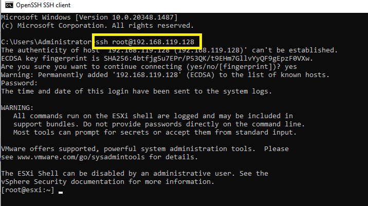
Task: Click the Password: prompt line
Action: pyautogui.click(x=19, y=83)
